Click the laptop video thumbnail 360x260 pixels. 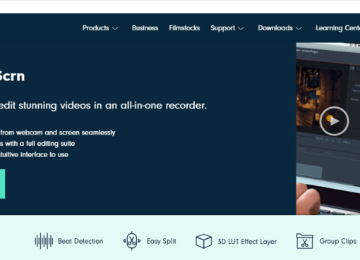pyautogui.click(x=328, y=129)
